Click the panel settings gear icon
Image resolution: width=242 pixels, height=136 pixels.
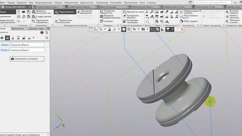(x=48, y=29)
